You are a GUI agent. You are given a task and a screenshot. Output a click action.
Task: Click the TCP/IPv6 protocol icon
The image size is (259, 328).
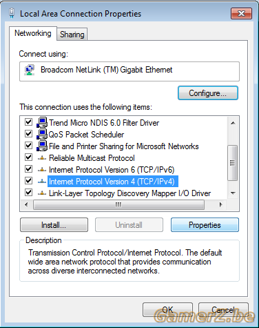tap(42, 170)
